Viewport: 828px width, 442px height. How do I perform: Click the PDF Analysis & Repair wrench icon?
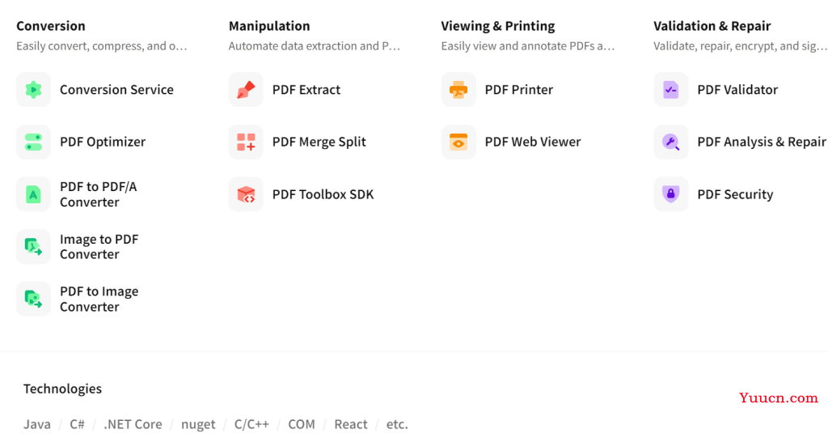pyautogui.click(x=671, y=142)
